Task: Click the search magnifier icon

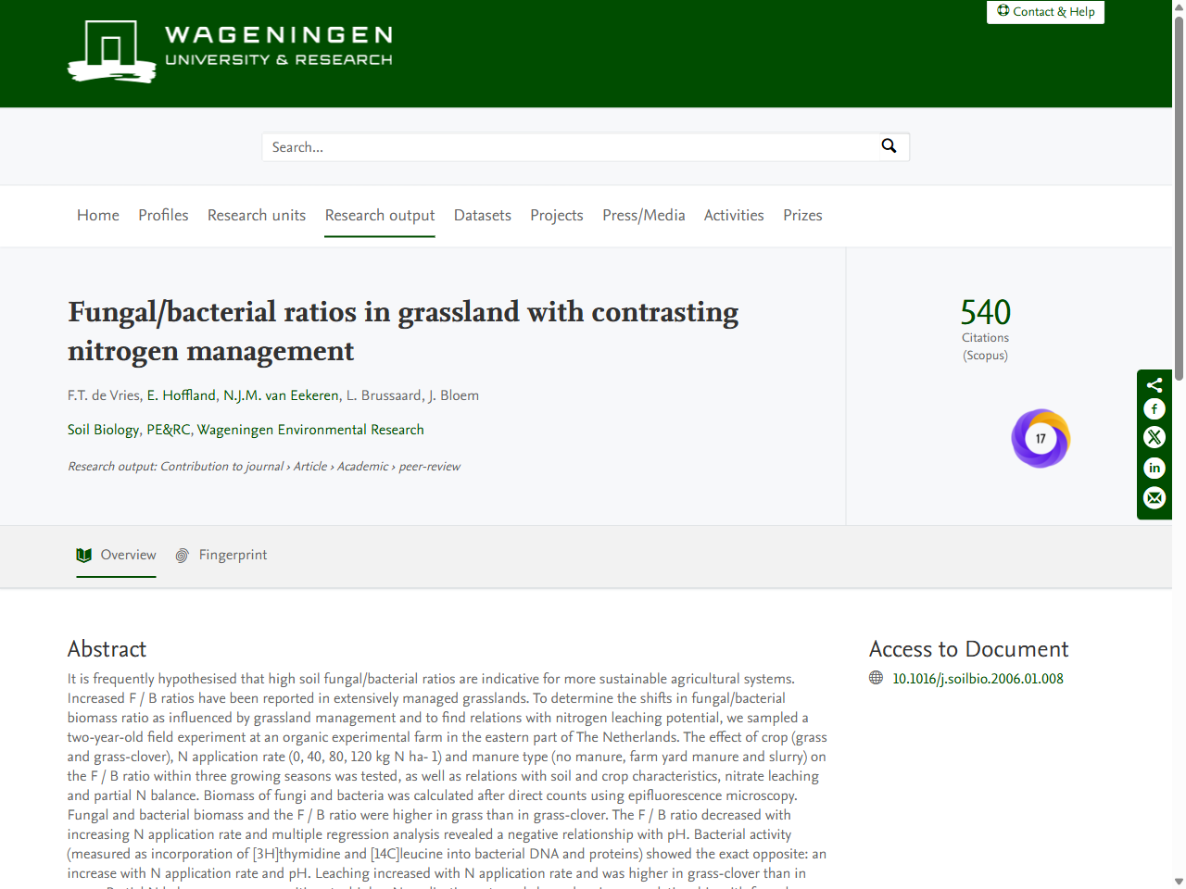Action: pos(889,146)
